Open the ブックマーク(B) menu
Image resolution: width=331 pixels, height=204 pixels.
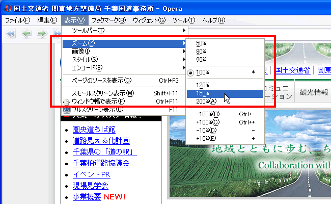[x=108, y=20]
